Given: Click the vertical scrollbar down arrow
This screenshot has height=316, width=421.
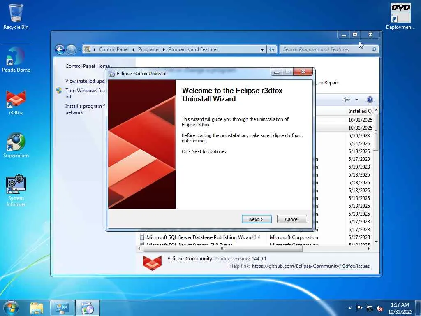Looking at the screenshot, I should (x=376, y=242).
